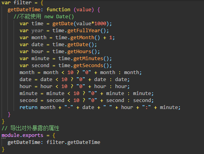Click the number '1000'
Screen dimensions: 204x154
click(100, 24)
